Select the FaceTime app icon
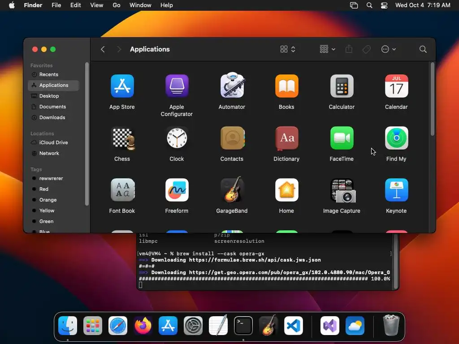 click(x=342, y=138)
